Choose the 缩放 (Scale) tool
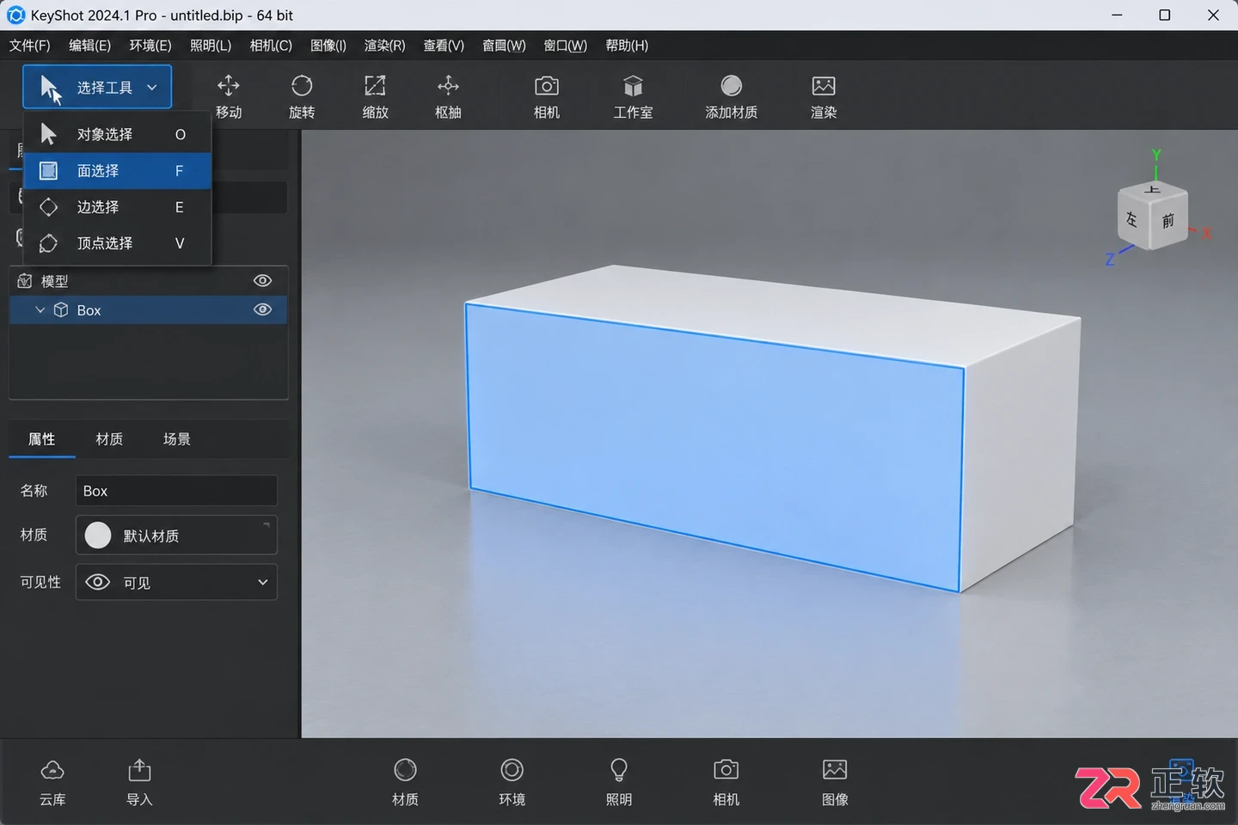The width and height of the screenshot is (1238, 825). pyautogui.click(x=375, y=86)
